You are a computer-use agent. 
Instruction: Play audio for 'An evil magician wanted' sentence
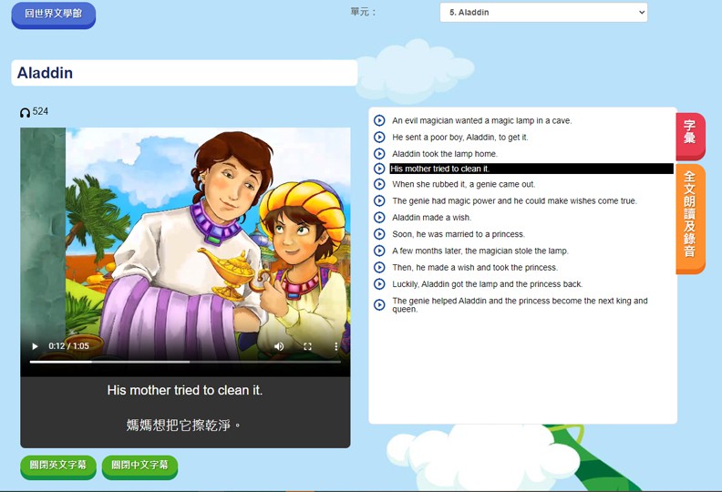(379, 120)
